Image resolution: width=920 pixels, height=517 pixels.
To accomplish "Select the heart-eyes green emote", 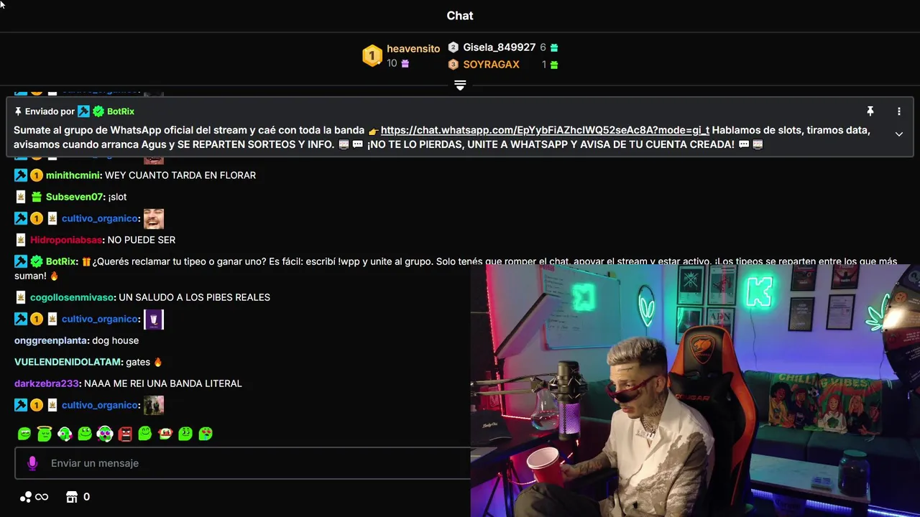I will pyautogui.click(x=206, y=434).
